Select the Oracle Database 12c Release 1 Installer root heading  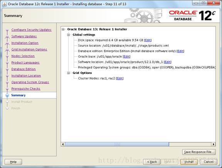point(97,29)
